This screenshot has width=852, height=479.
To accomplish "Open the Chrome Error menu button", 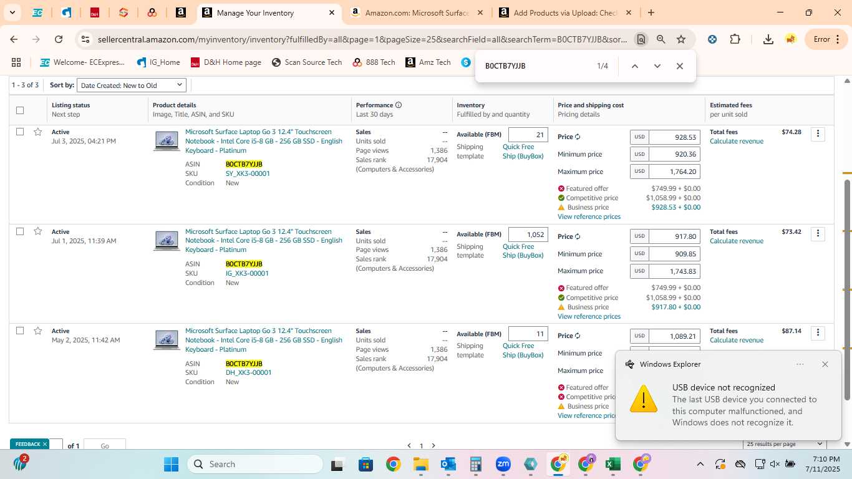I will (826, 39).
